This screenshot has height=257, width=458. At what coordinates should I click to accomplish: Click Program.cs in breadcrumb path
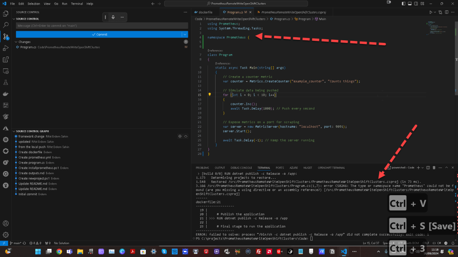click(x=280, y=19)
